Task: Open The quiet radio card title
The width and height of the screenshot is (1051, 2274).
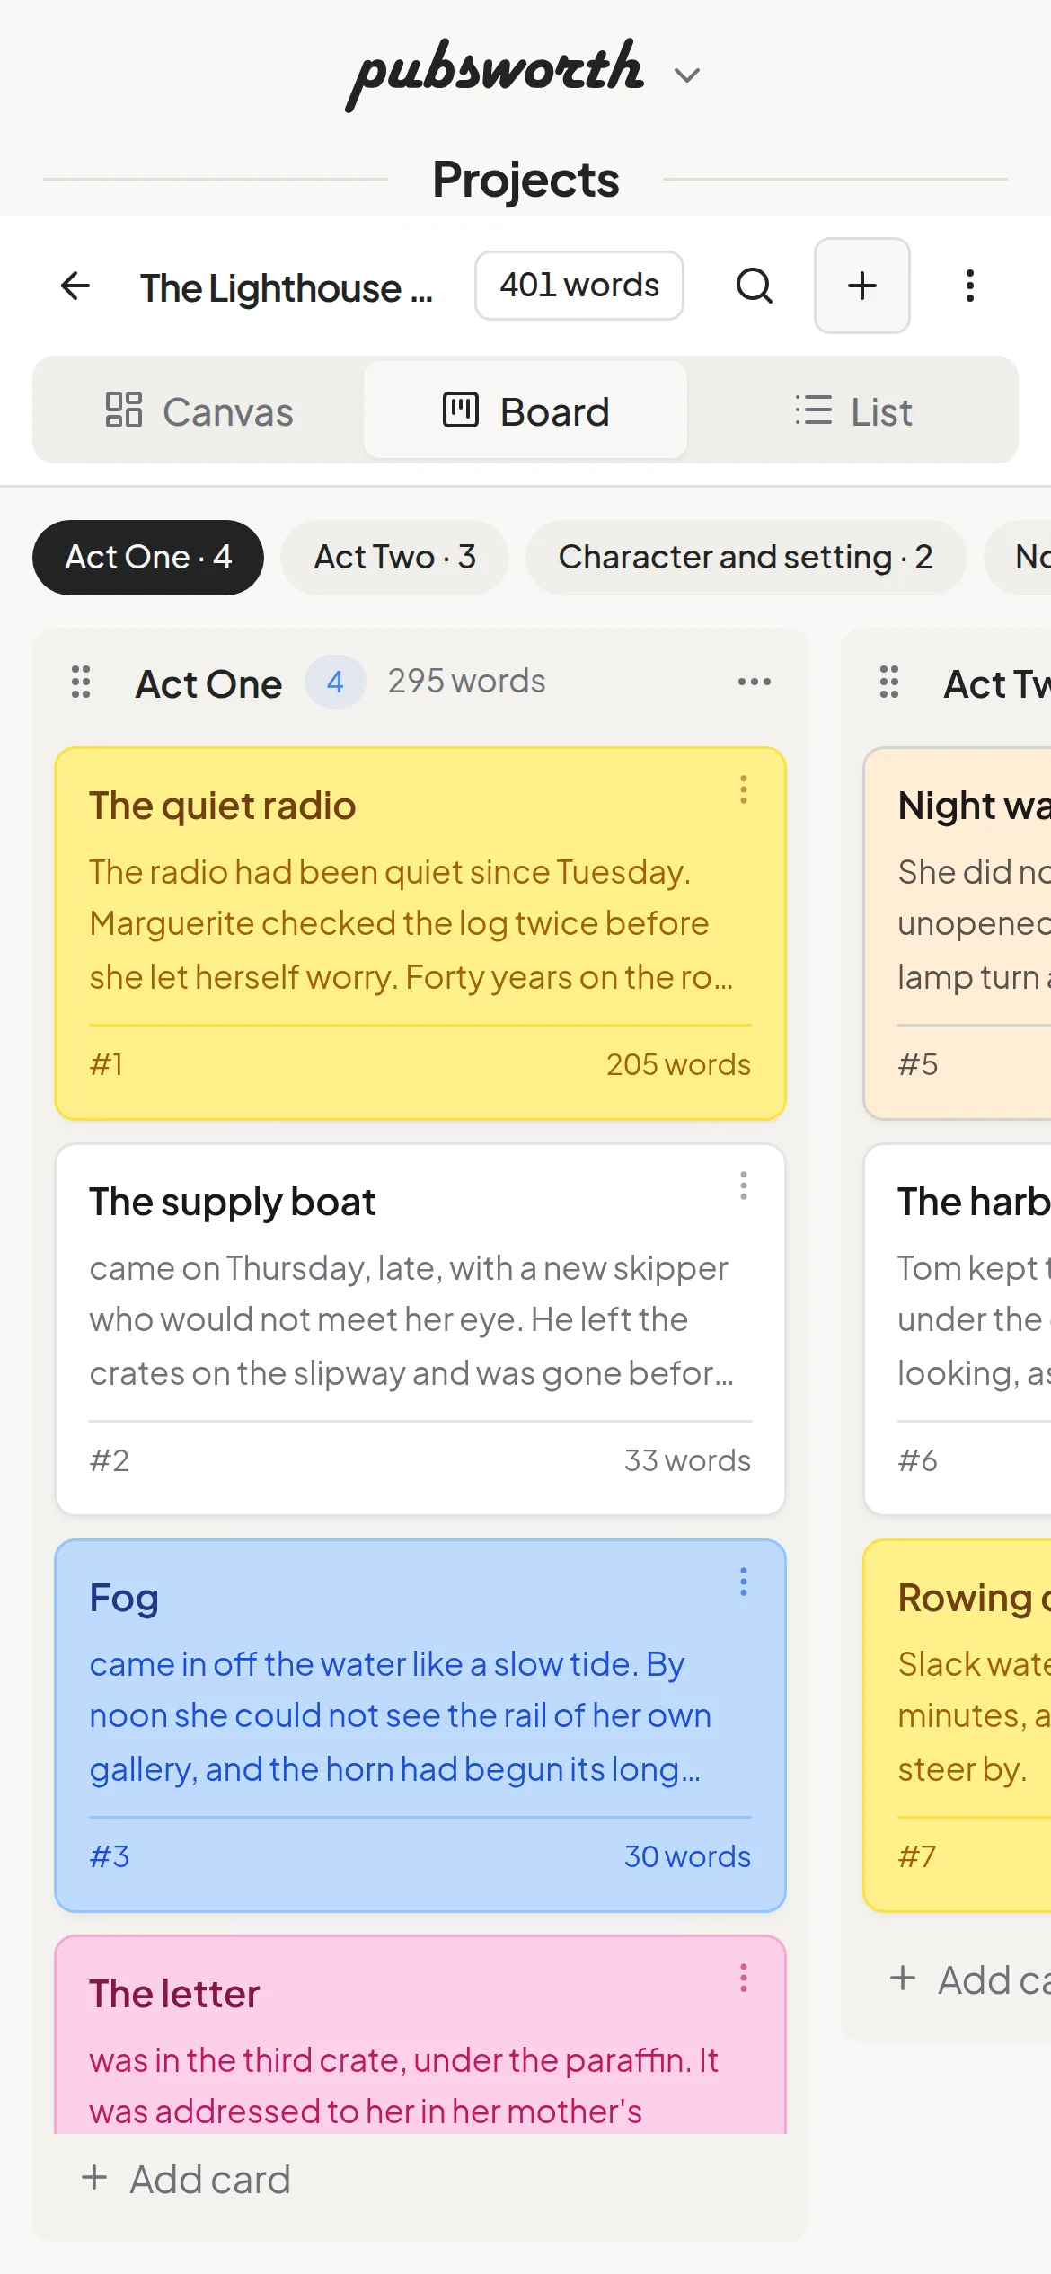Action: (223, 806)
